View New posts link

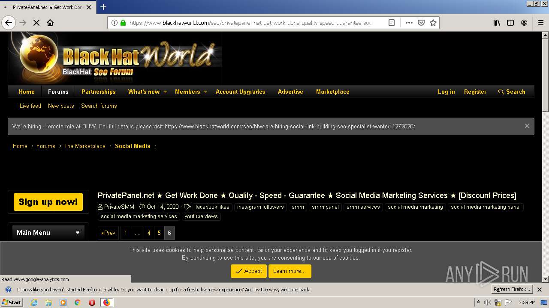pos(61,106)
